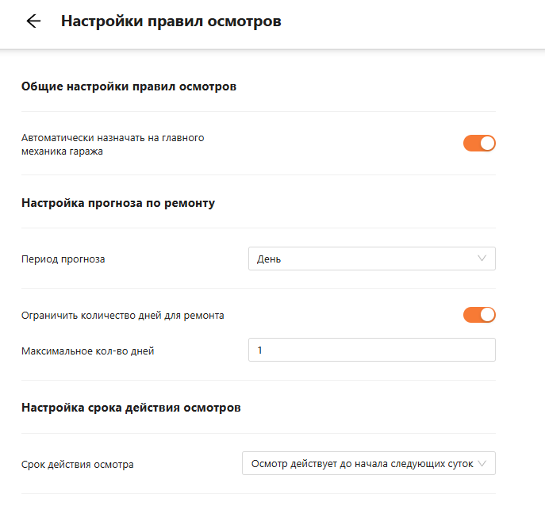545x525 pixels.
Task: Click the Осмотр действует до начала следующих суток text
Action: [x=362, y=463]
